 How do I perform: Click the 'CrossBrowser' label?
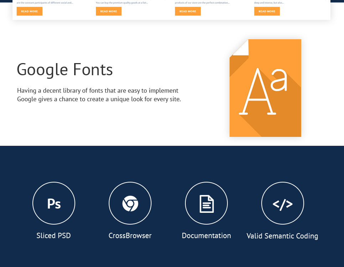pyautogui.click(x=130, y=236)
